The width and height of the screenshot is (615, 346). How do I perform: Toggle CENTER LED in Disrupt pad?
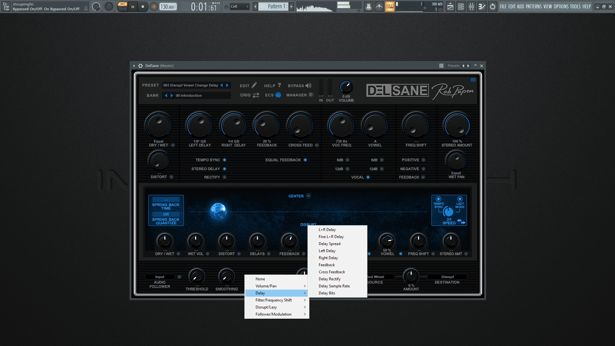coord(308,196)
